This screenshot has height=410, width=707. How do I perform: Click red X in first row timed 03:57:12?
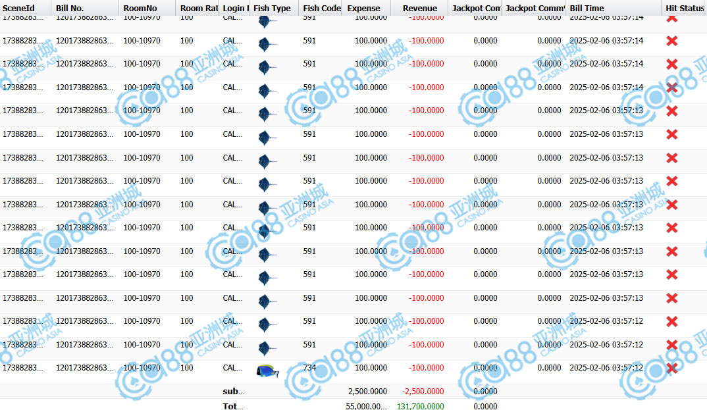pos(672,322)
